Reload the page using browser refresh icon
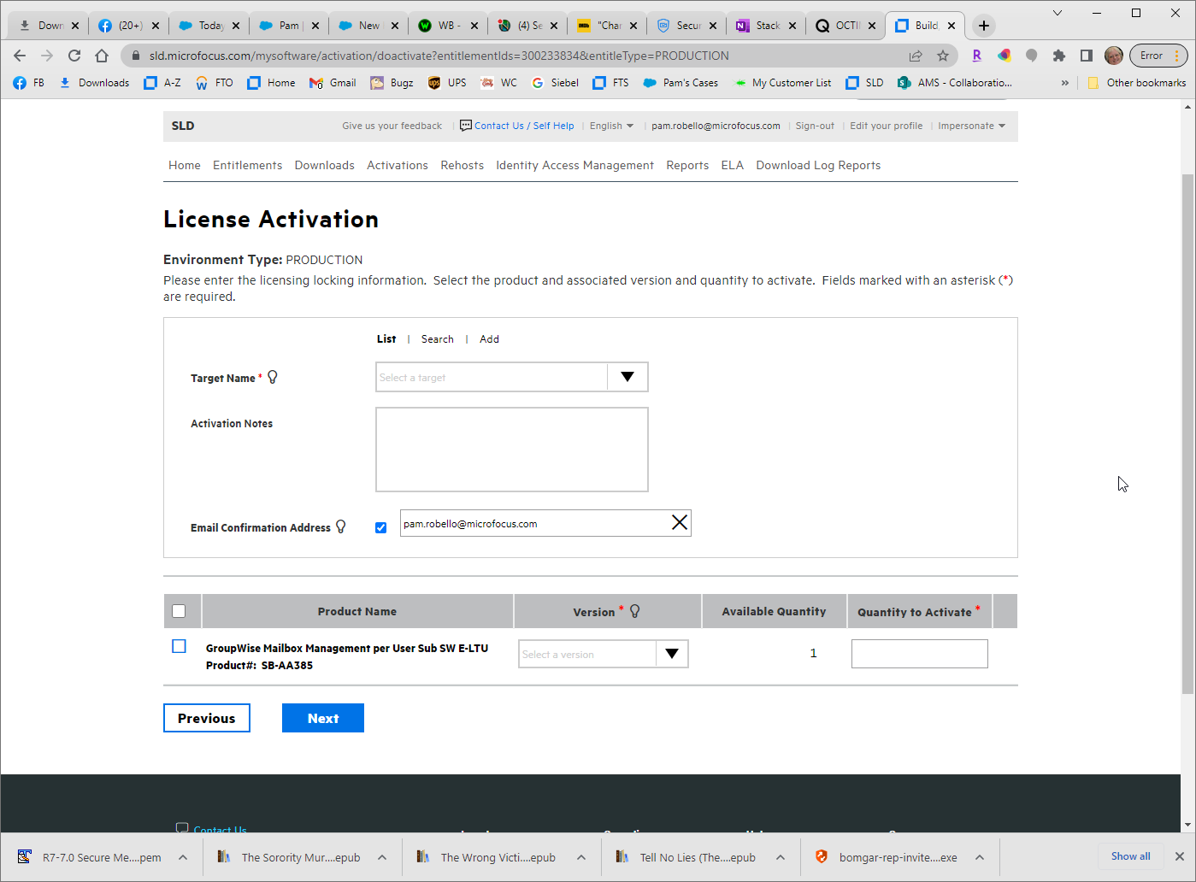1196x882 pixels. click(74, 56)
